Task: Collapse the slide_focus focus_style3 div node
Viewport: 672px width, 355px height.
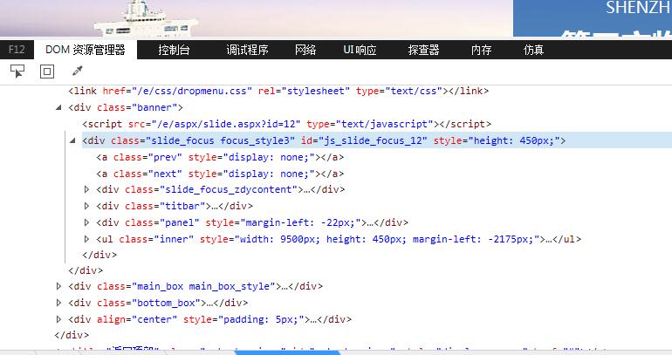Action: [73, 140]
